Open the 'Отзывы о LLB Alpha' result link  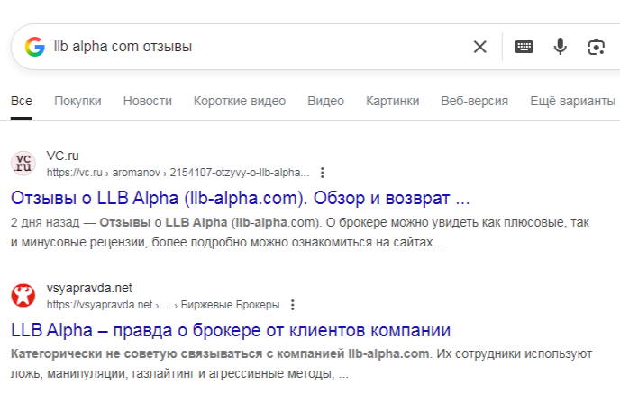pyautogui.click(x=240, y=198)
